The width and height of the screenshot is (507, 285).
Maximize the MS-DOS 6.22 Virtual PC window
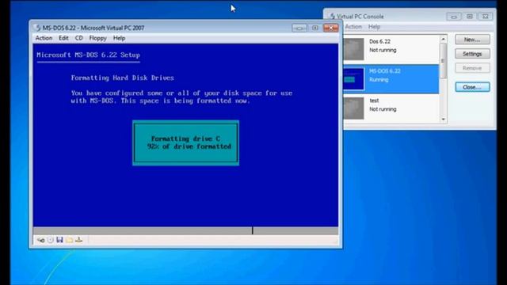[x=315, y=28]
